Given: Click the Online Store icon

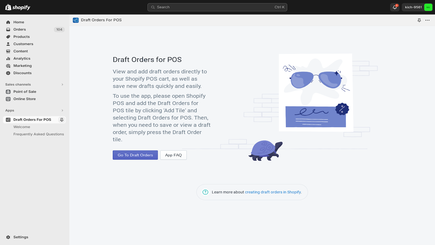Looking at the screenshot, I should pyautogui.click(x=8, y=99).
